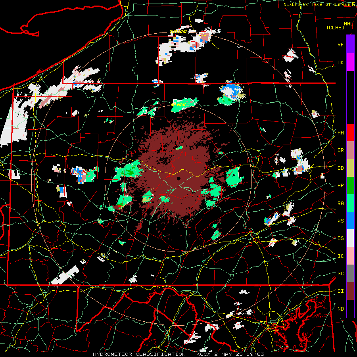
Task: Click the BI legend label
Action: (341, 291)
